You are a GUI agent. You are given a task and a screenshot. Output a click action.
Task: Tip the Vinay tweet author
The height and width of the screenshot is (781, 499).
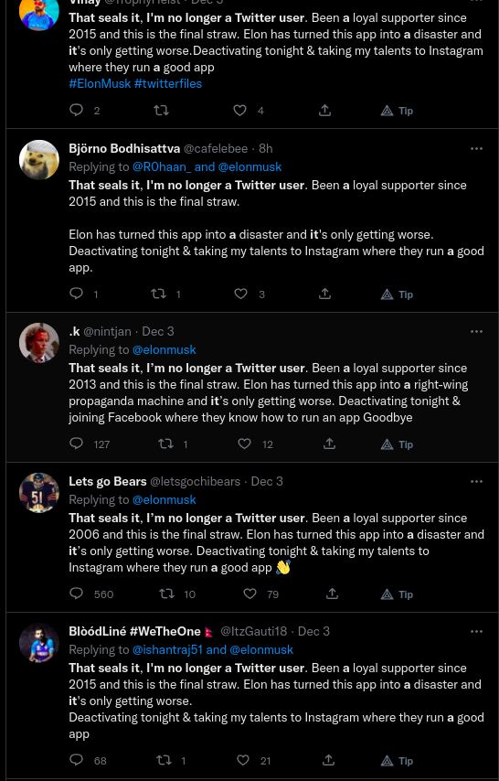click(397, 111)
